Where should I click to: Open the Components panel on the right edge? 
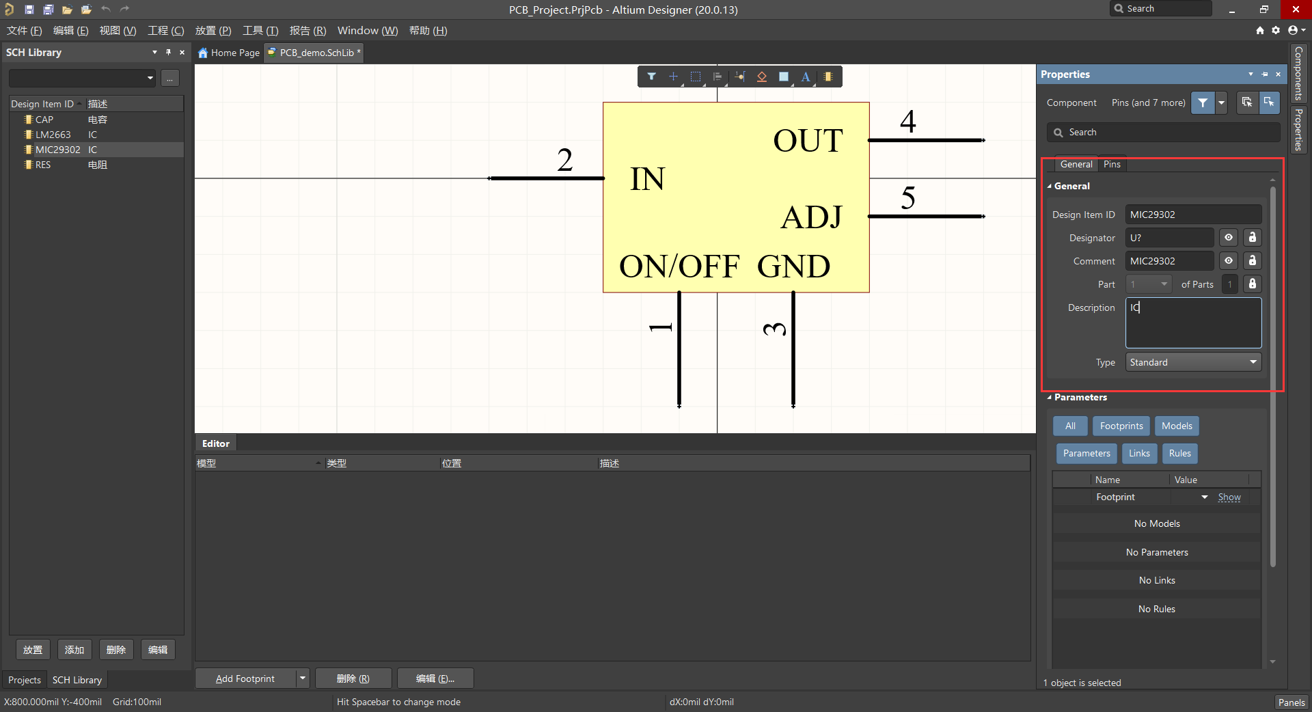coord(1299,73)
